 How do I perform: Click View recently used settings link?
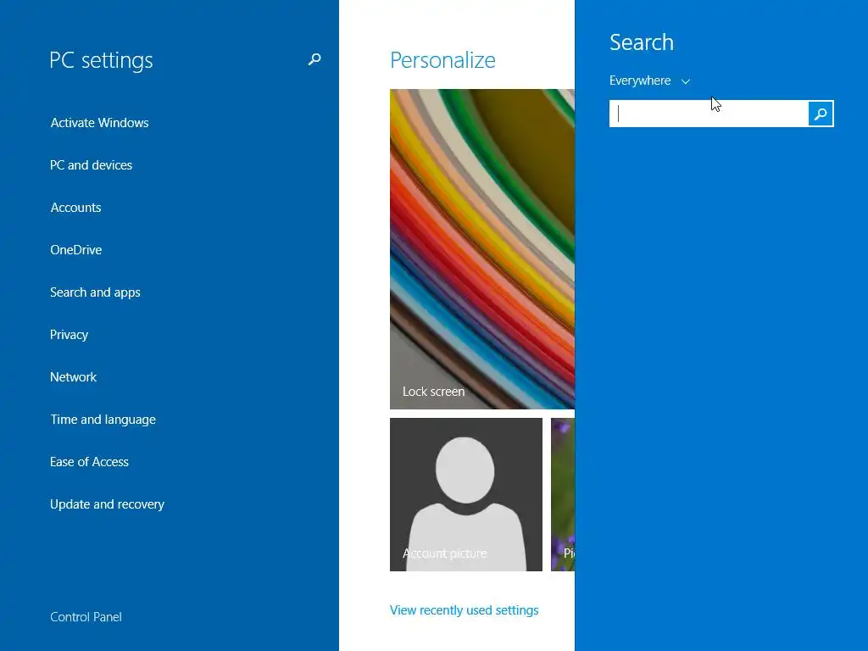tap(464, 610)
